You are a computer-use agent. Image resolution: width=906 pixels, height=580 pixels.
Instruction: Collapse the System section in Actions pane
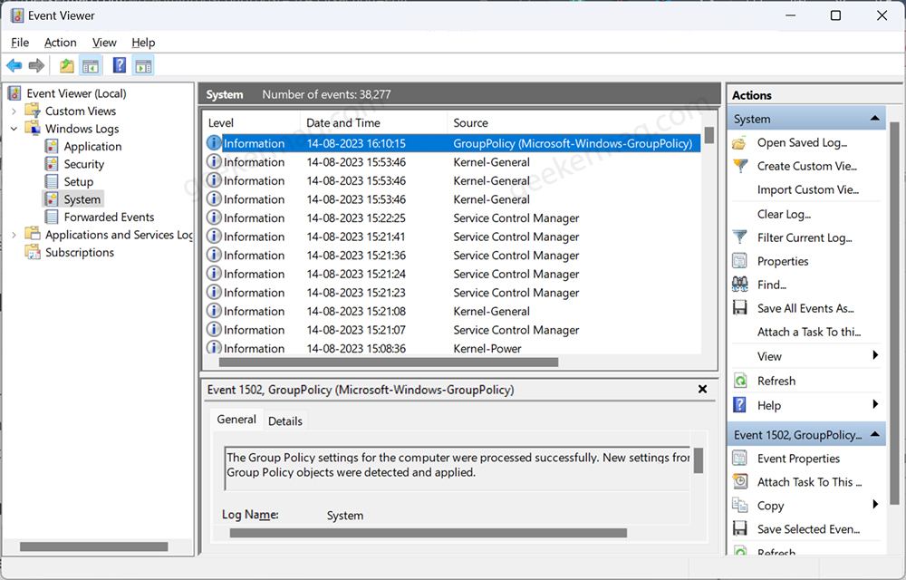coord(875,119)
